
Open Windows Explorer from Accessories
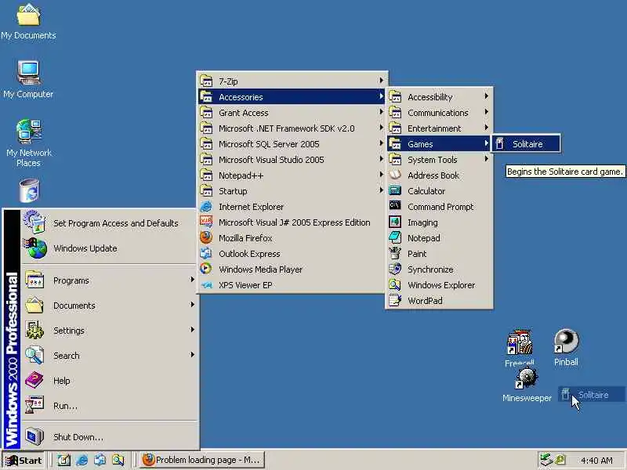click(x=439, y=285)
